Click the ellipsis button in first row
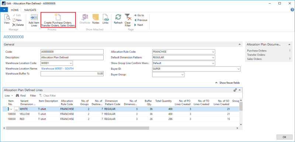This screenshot has height=142, width=295. click(x=16, y=109)
